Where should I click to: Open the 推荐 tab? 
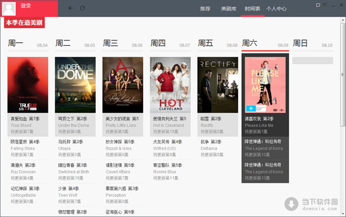[x=205, y=9]
